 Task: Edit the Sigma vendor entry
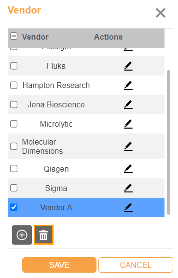pyautogui.click(x=128, y=188)
